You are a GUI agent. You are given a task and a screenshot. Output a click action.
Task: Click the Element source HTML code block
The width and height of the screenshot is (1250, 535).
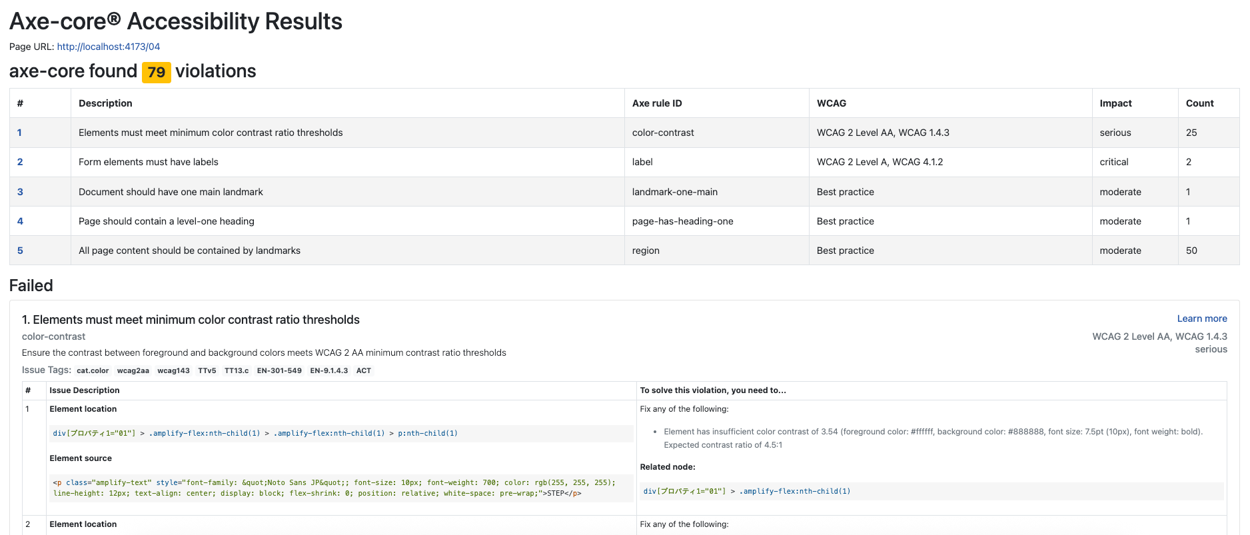coord(340,488)
